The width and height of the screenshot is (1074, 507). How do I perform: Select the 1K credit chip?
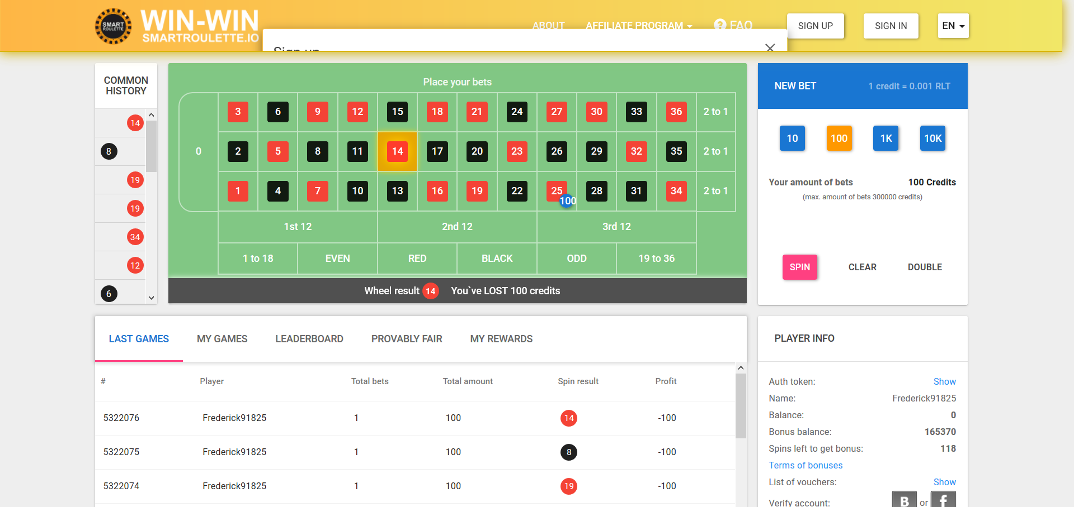pos(886,138)
